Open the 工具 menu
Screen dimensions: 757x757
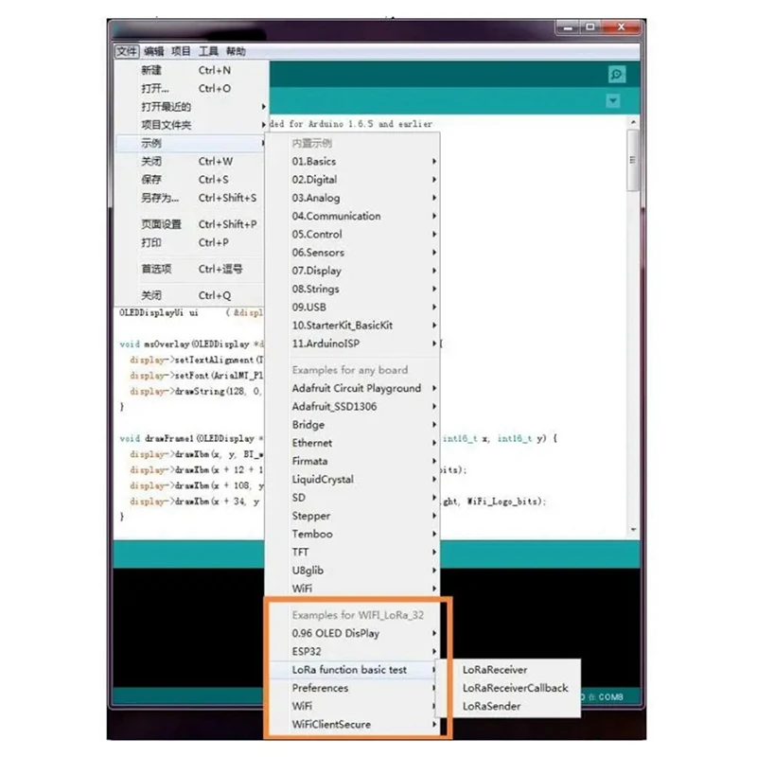click(208, 51)
